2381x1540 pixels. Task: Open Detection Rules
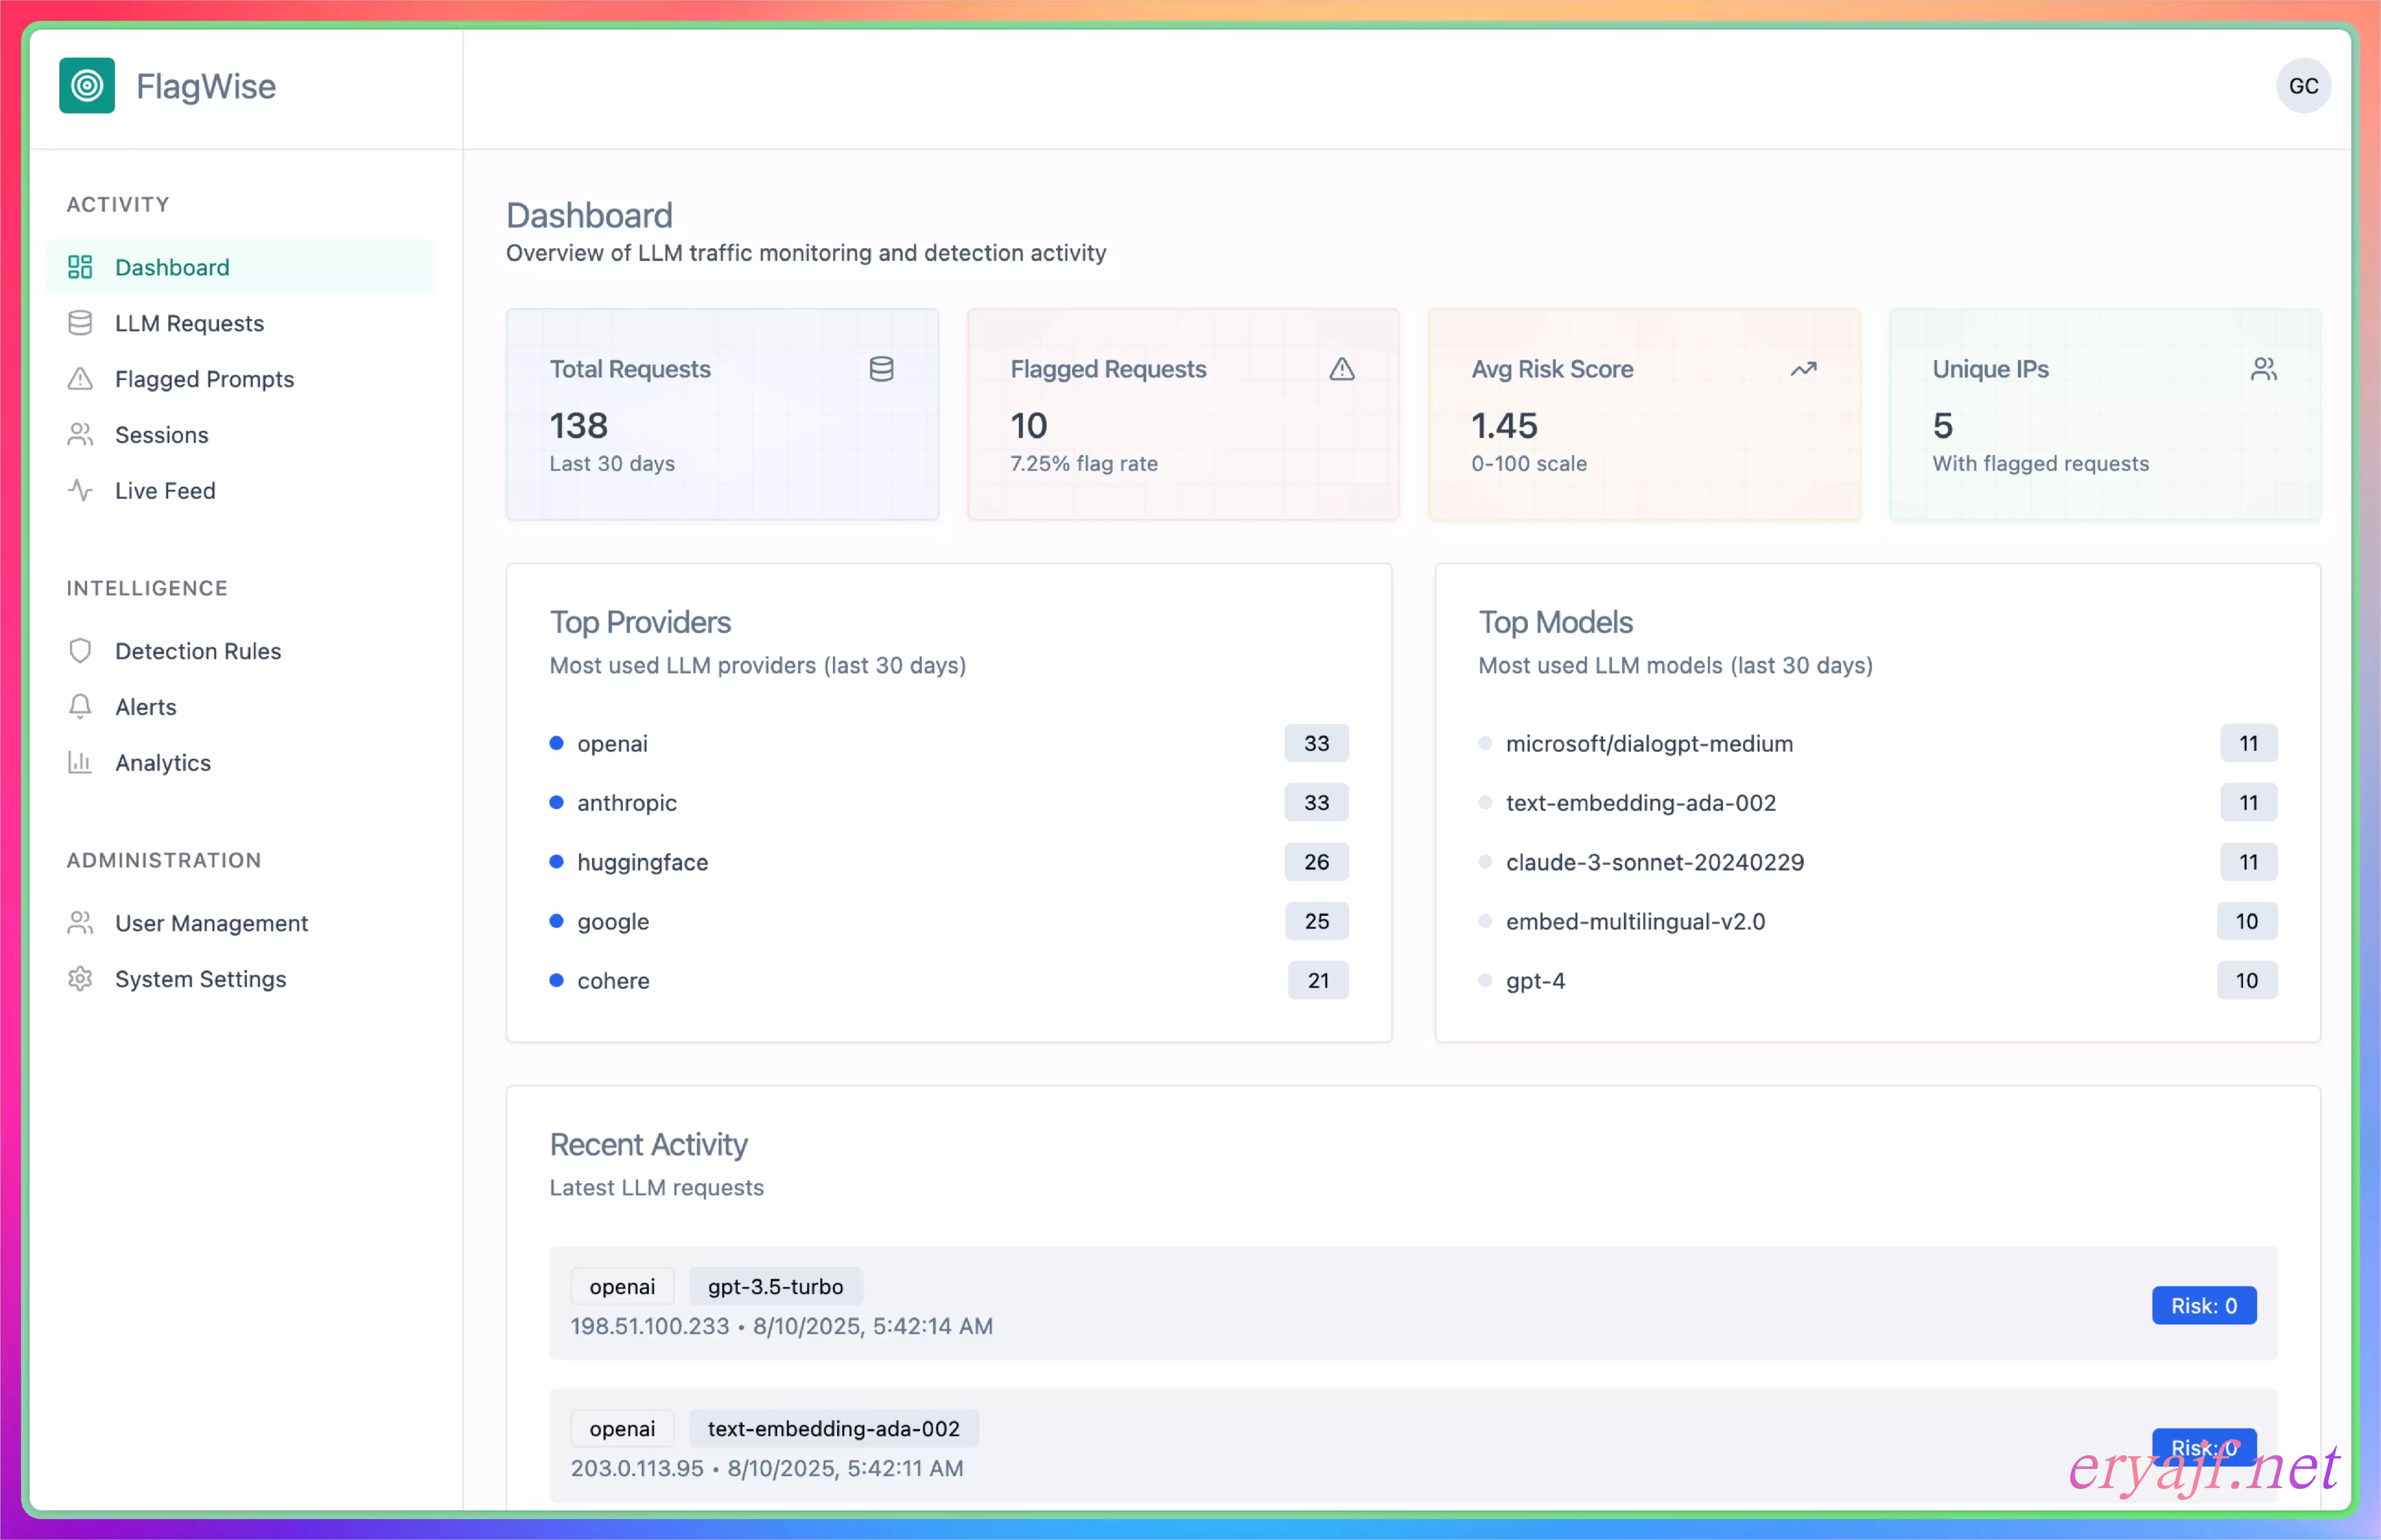coord(240,651)
